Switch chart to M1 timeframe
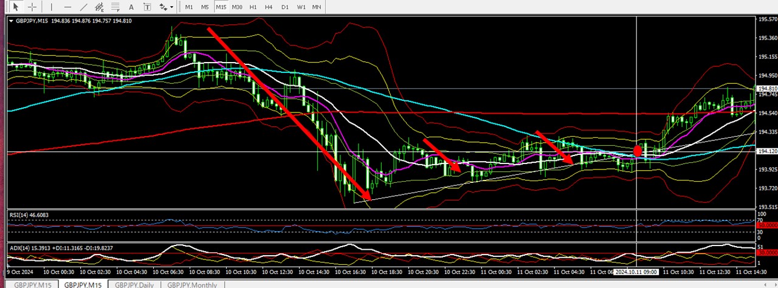The image size is (778, 288). 189,7
